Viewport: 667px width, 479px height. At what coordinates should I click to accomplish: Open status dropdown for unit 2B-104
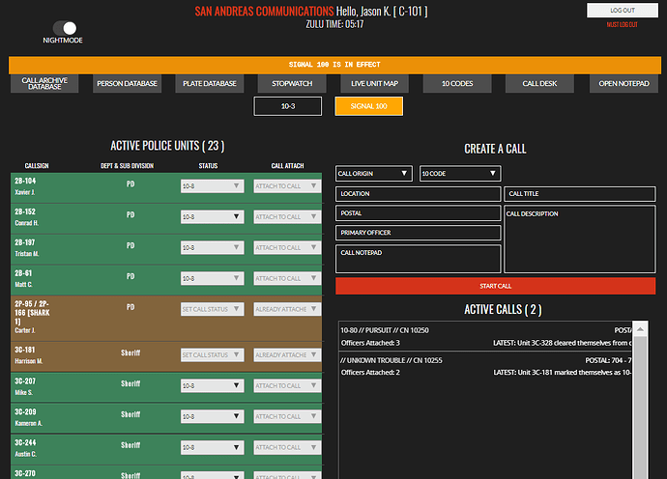click(213, 186)
